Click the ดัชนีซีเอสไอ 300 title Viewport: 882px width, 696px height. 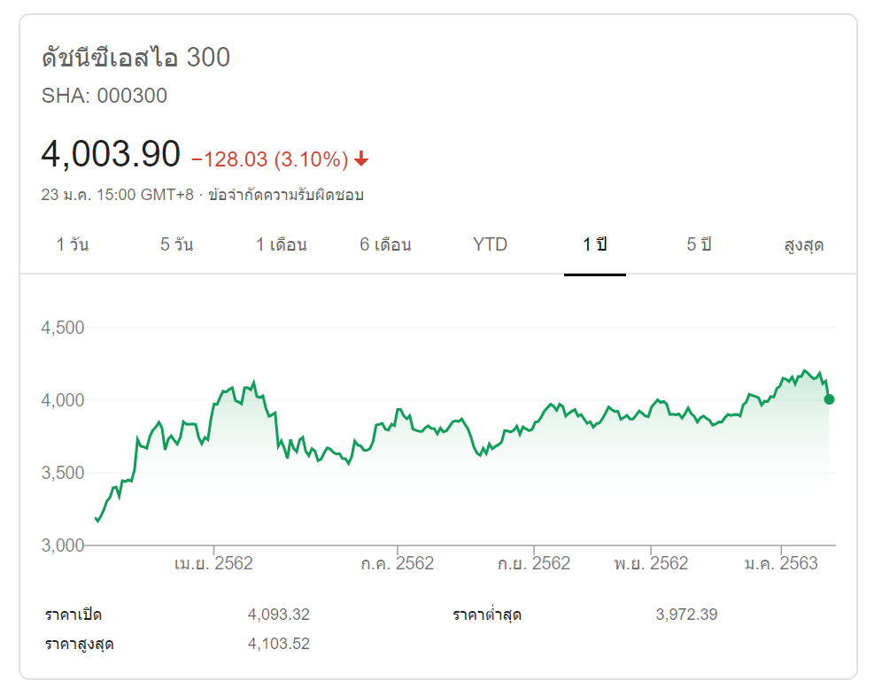pos(135,58)
